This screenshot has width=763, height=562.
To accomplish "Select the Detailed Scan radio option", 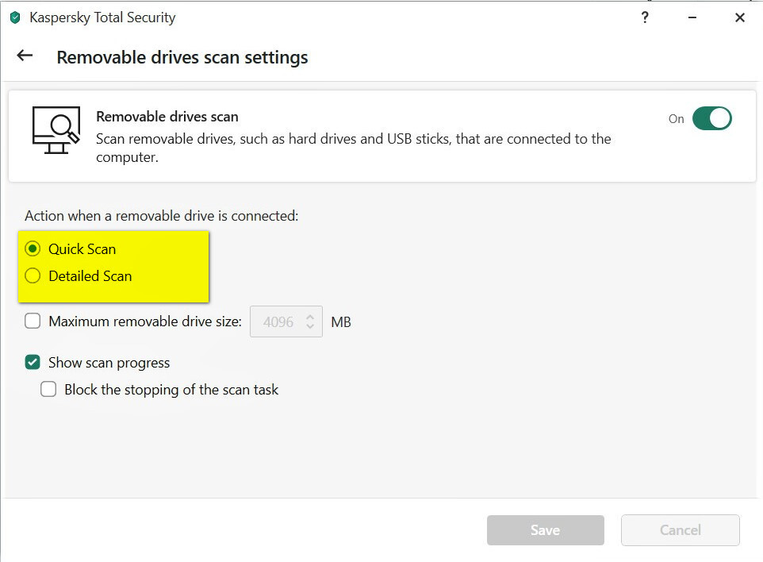I will coord(33,275).
